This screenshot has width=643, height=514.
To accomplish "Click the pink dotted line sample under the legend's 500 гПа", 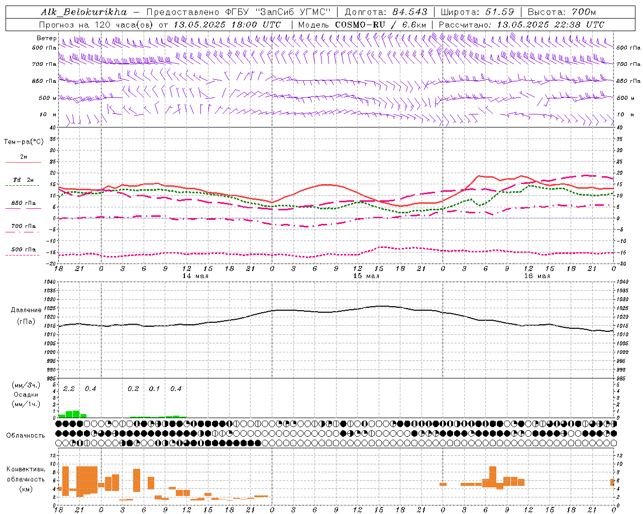I will pos(23,255).
